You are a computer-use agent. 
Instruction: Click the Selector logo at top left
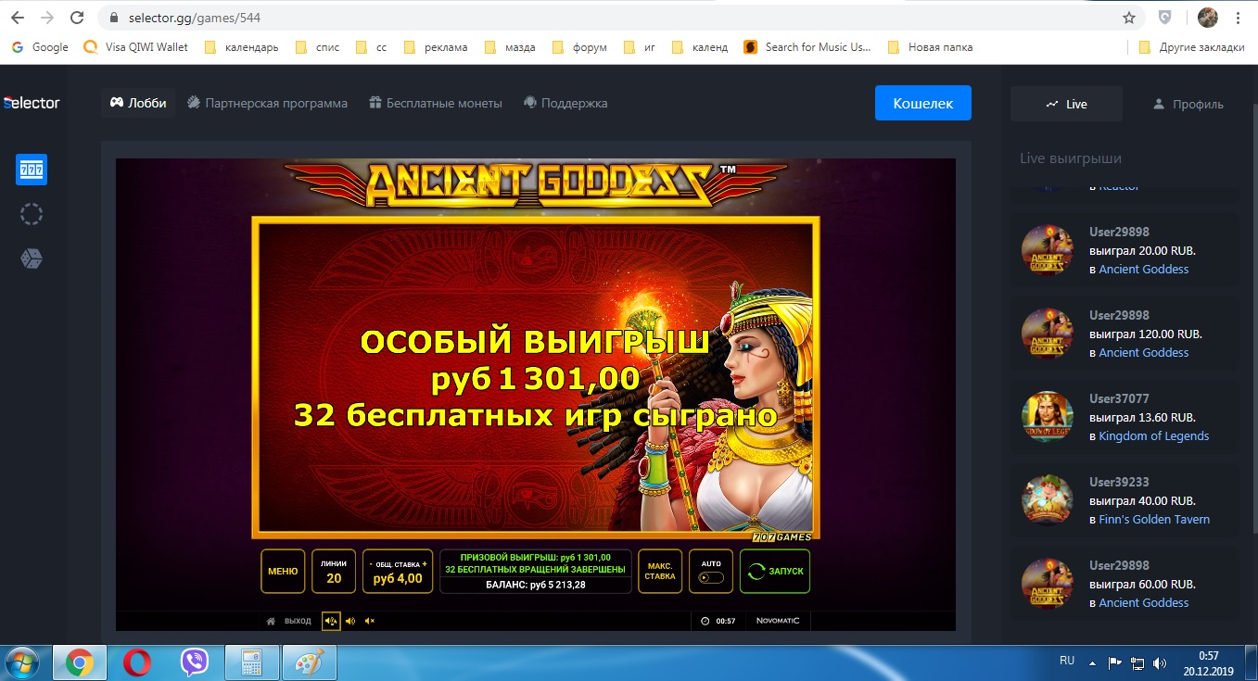[32, 103]
